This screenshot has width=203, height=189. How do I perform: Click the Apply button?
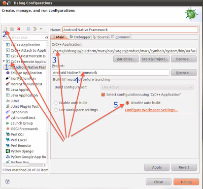(x=157, y=167)
